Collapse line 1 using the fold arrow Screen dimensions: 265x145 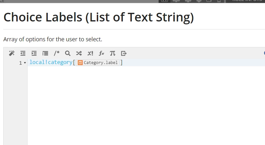pyautogui.click(x=25, y=63)
